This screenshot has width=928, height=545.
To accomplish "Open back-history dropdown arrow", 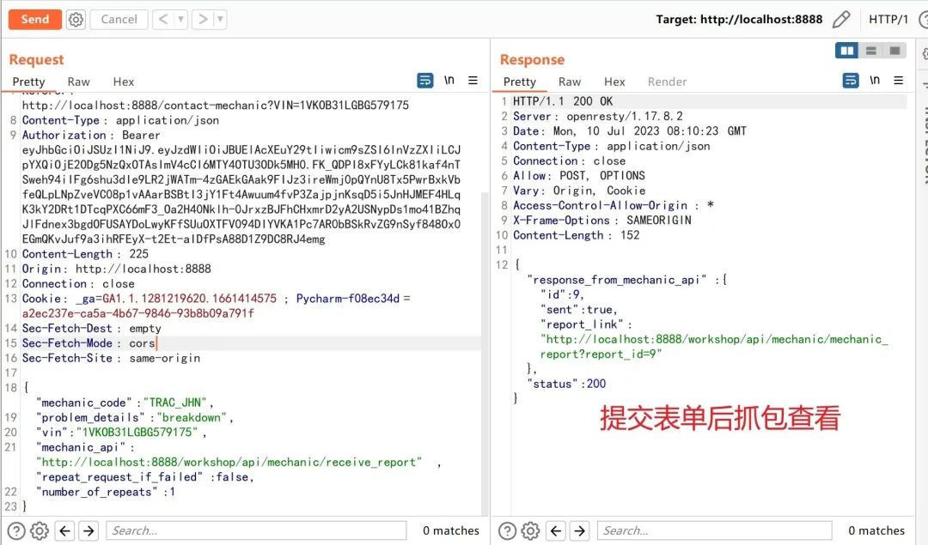I will [181, 20].
